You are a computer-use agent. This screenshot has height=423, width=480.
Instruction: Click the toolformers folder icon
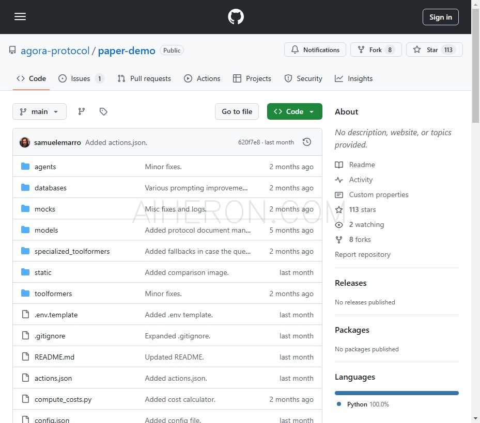click(x=25, y=294)
